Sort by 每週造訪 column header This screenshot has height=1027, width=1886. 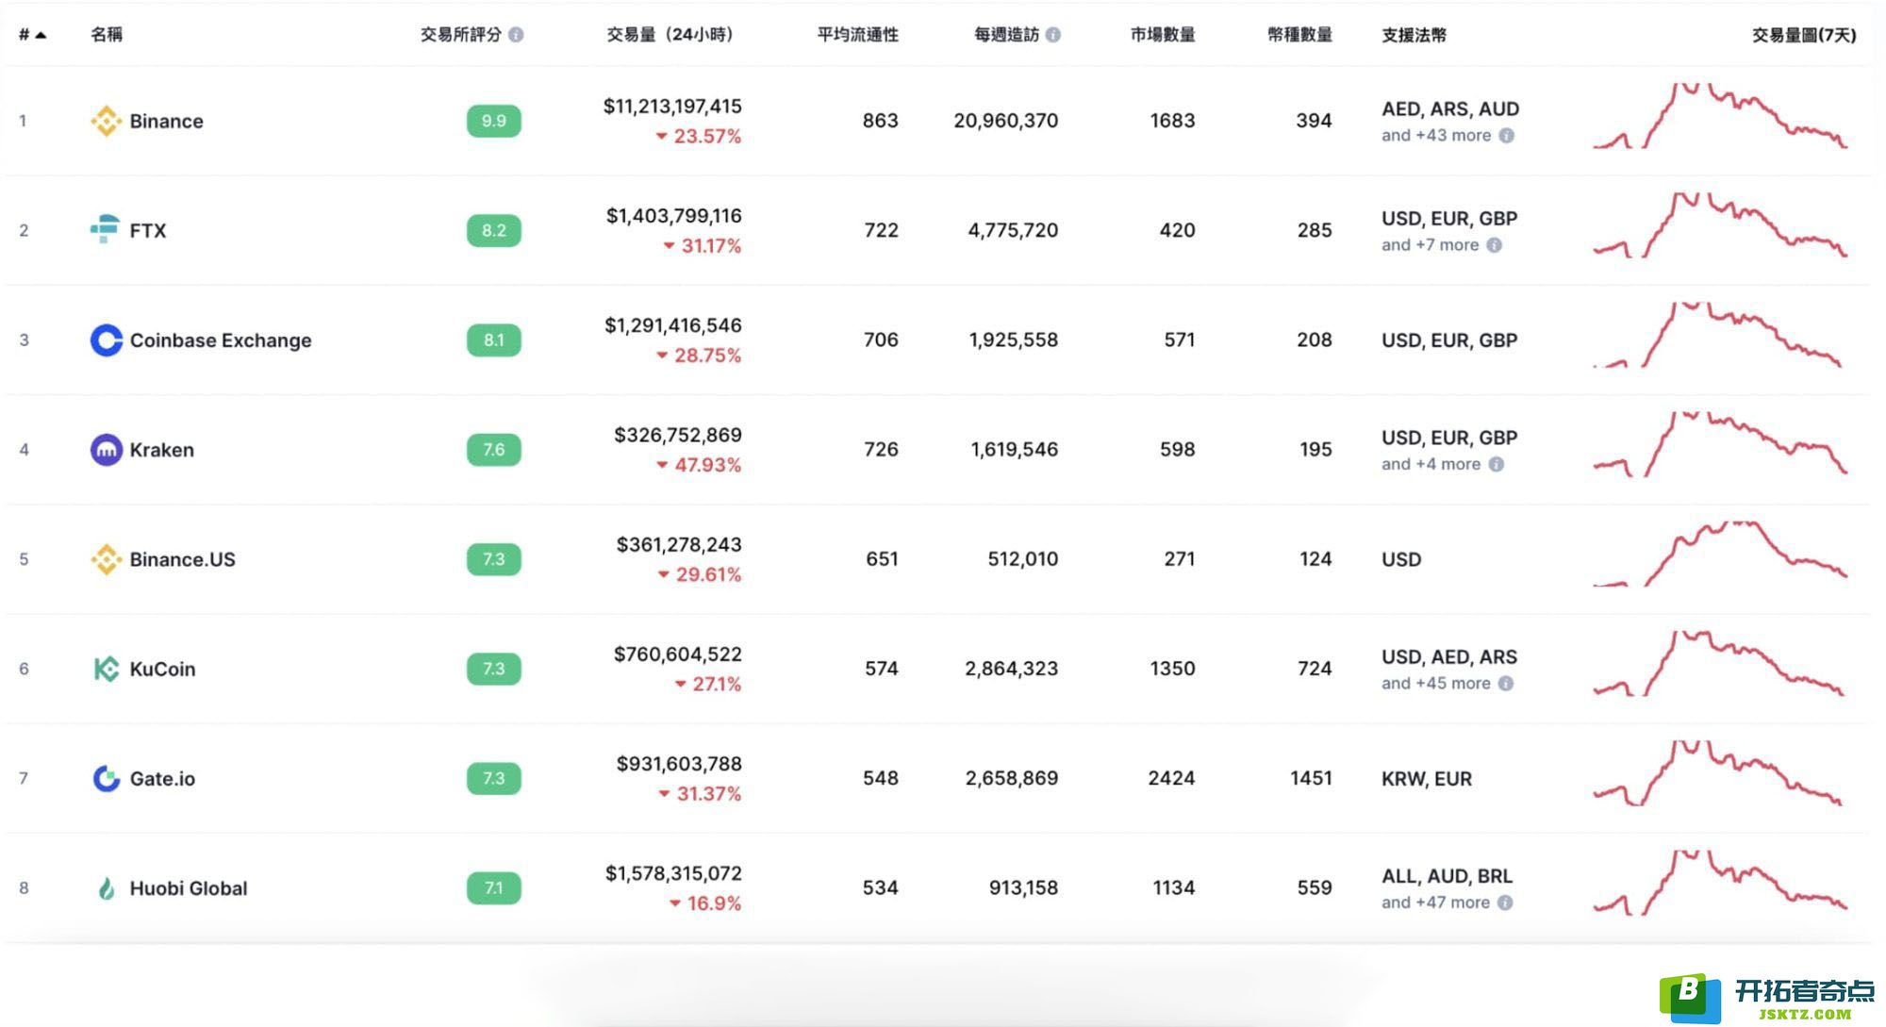click(x=1006, y=35)
